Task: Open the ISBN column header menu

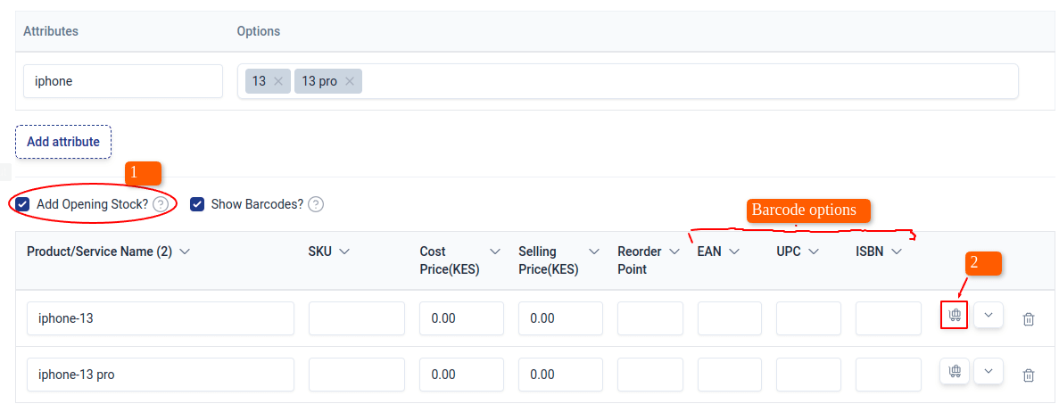Action: [897, 251]
